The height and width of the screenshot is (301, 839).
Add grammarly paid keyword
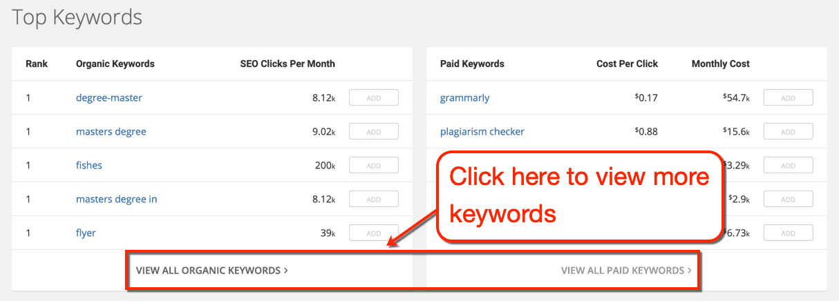788,98
